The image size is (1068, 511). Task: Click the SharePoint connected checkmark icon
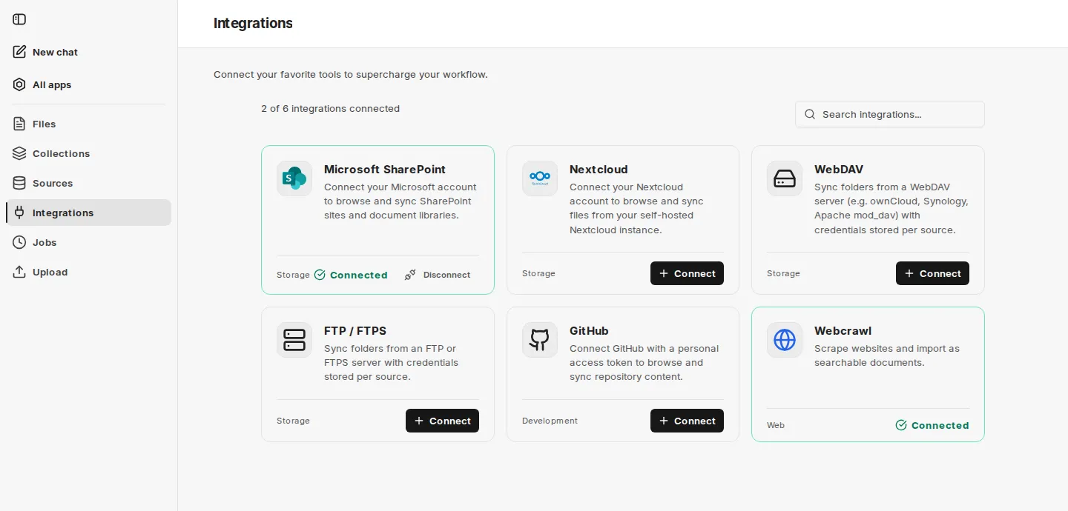pyautogui.click(x=320, y=275)
